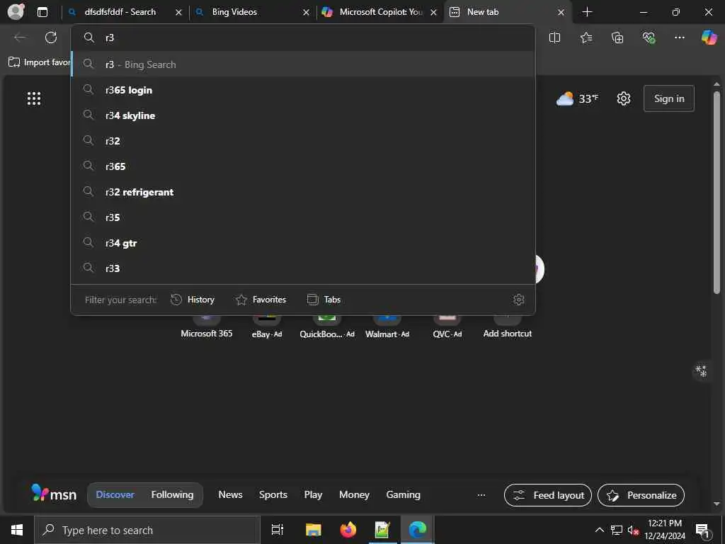
Task: Choose the r365 suggestion
Action: point(303,166)
